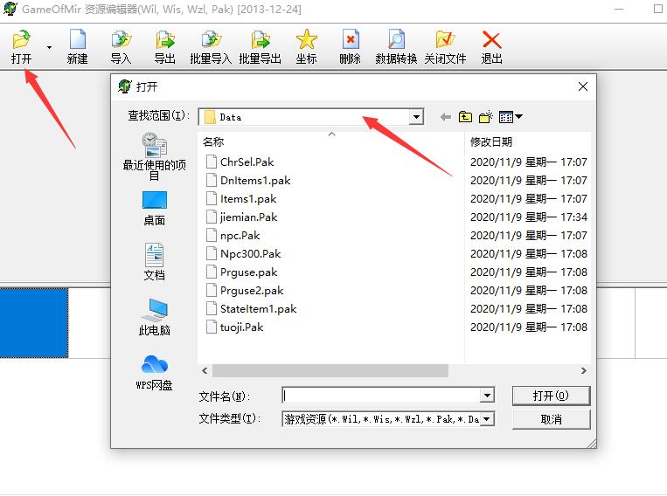Image resolution: width=667 pixels, height=496 pixels.
Task: Select file StateItem1.pak
Action: (x=258, y=308)
